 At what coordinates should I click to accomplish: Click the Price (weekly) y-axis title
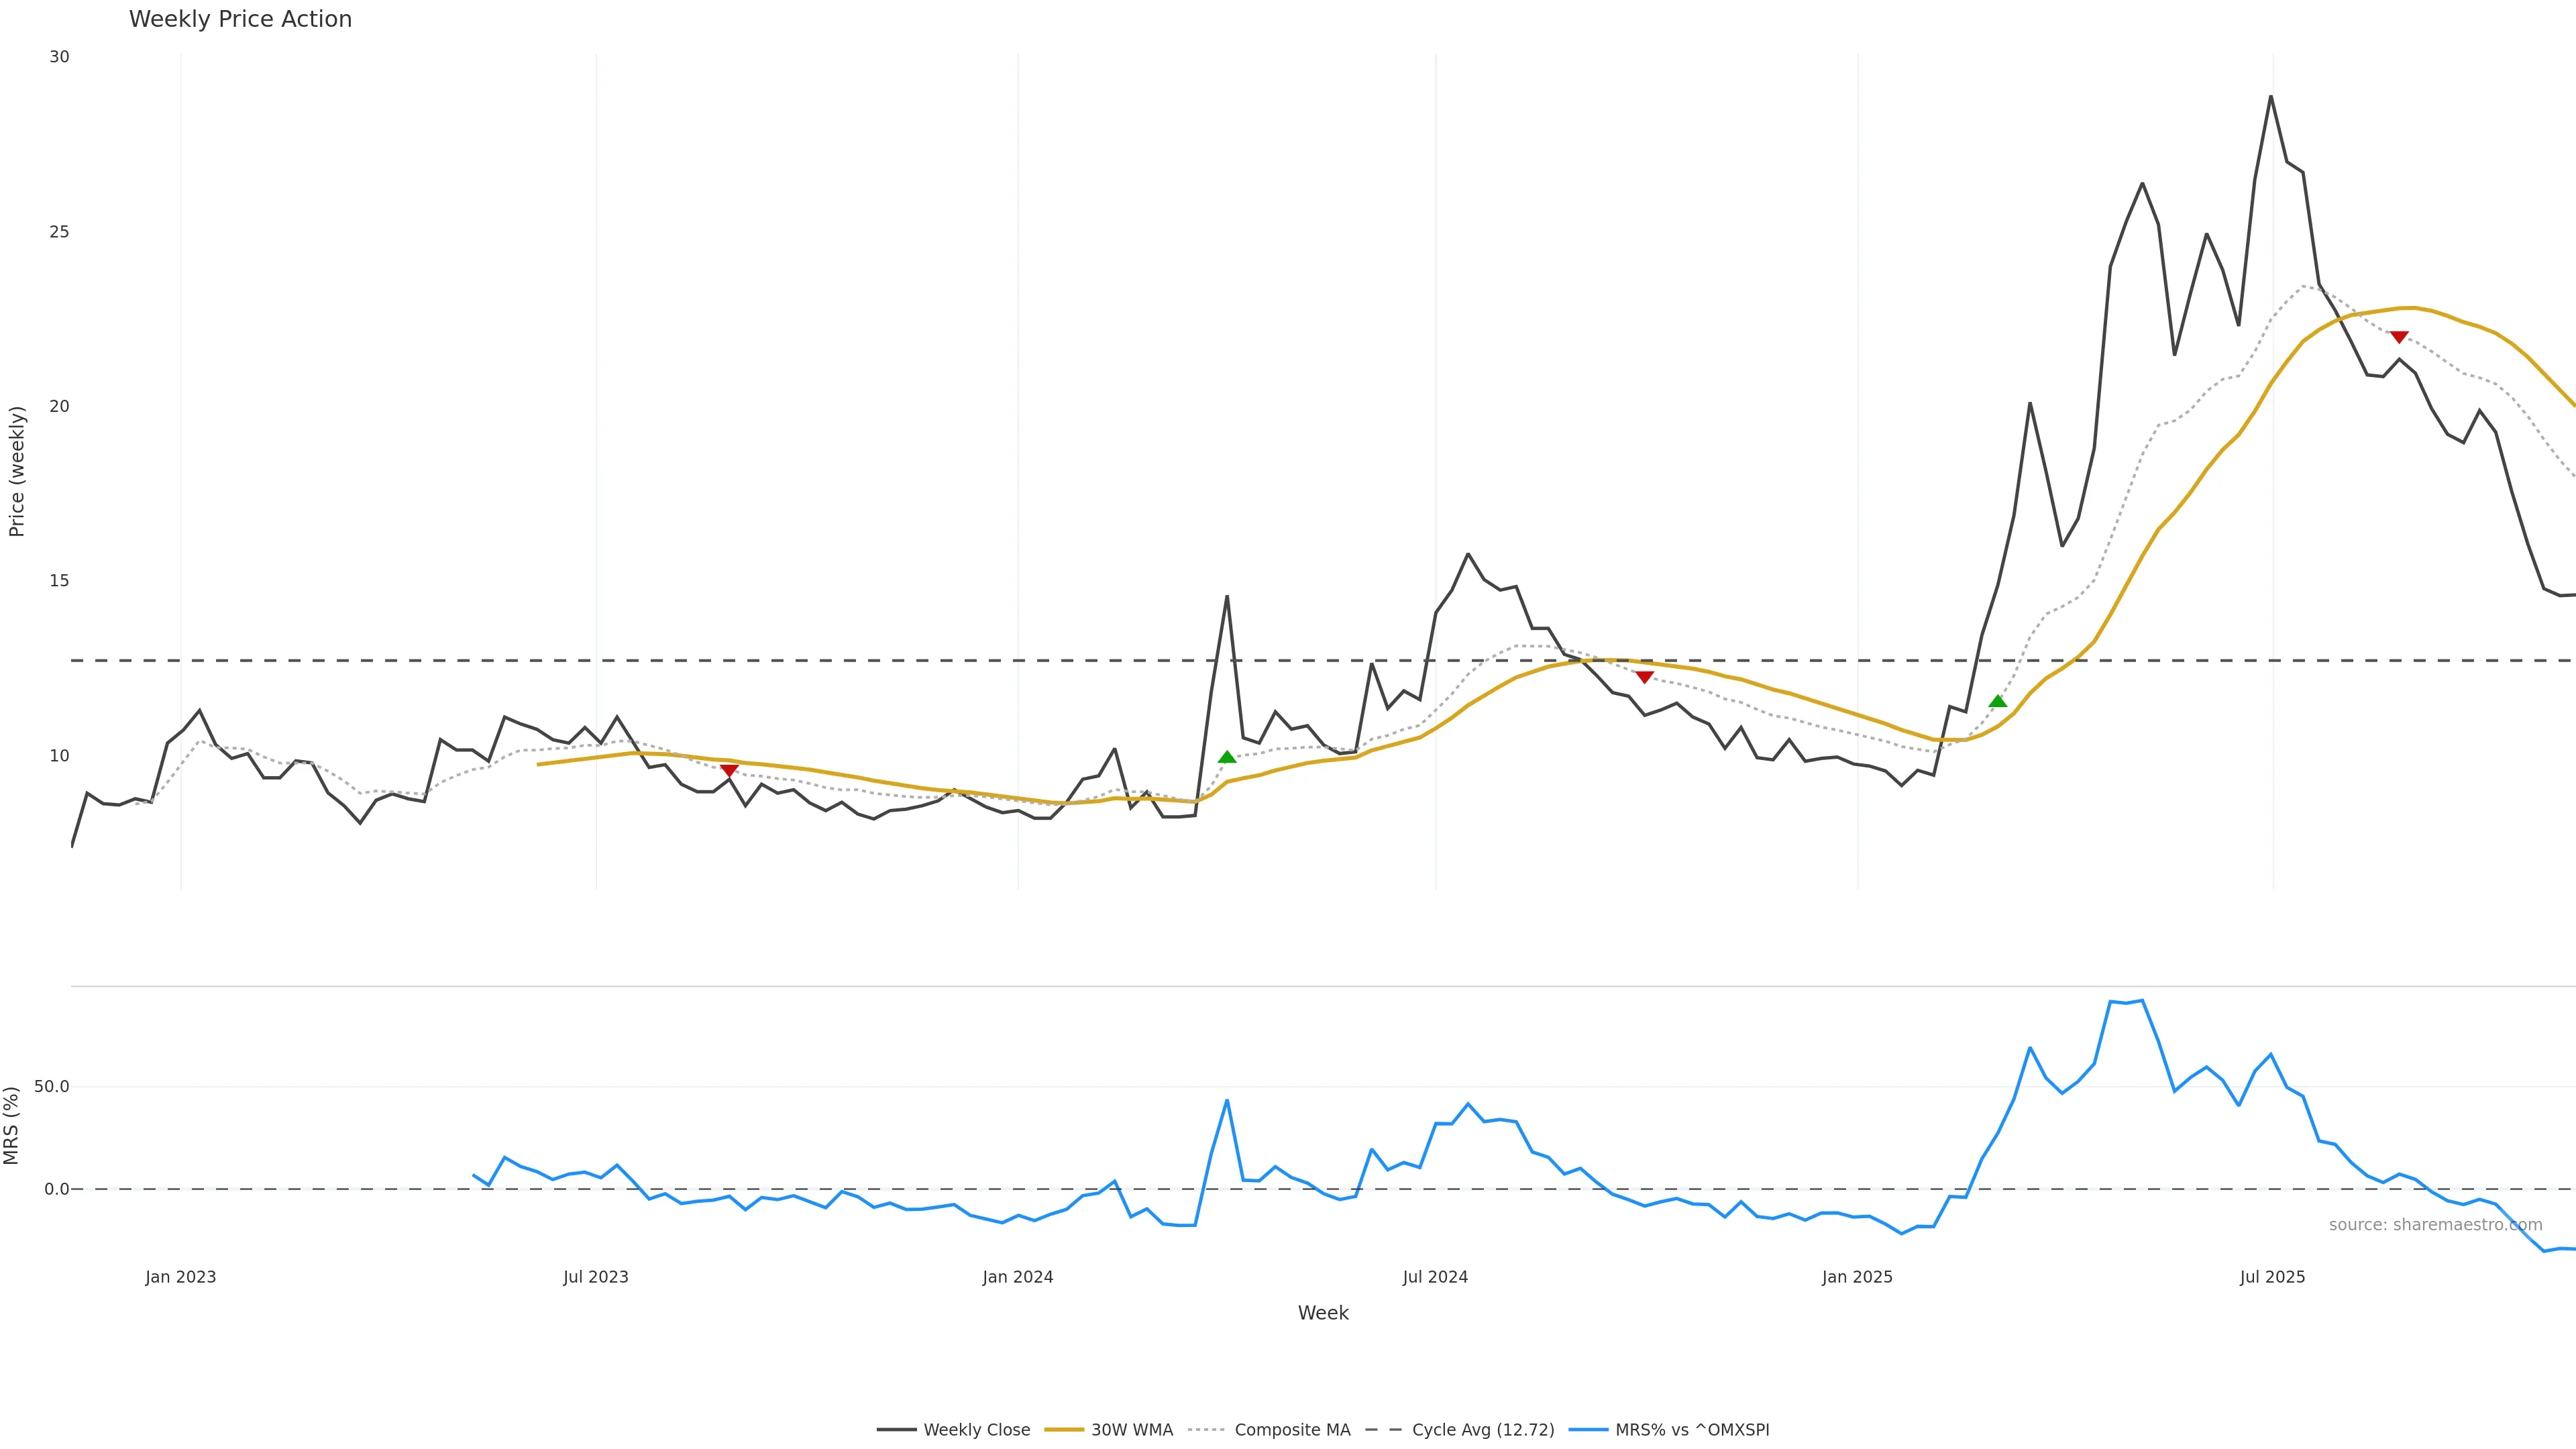tap(17, 471)
